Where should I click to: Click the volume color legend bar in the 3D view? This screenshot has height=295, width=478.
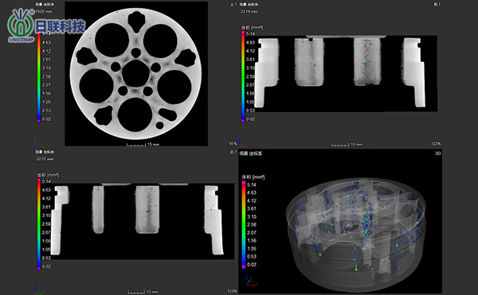pos(244,225)
